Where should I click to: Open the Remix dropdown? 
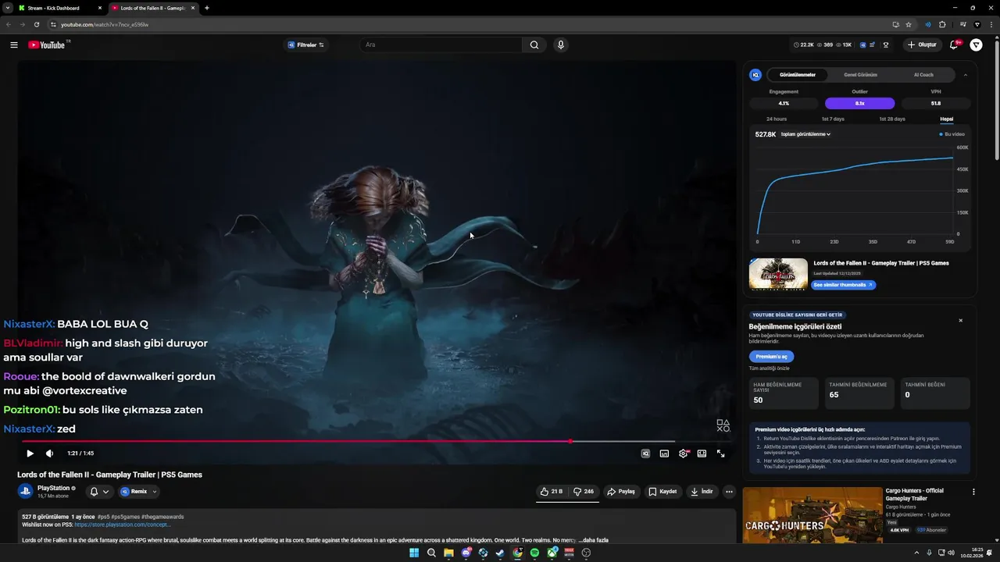point(139,492)
